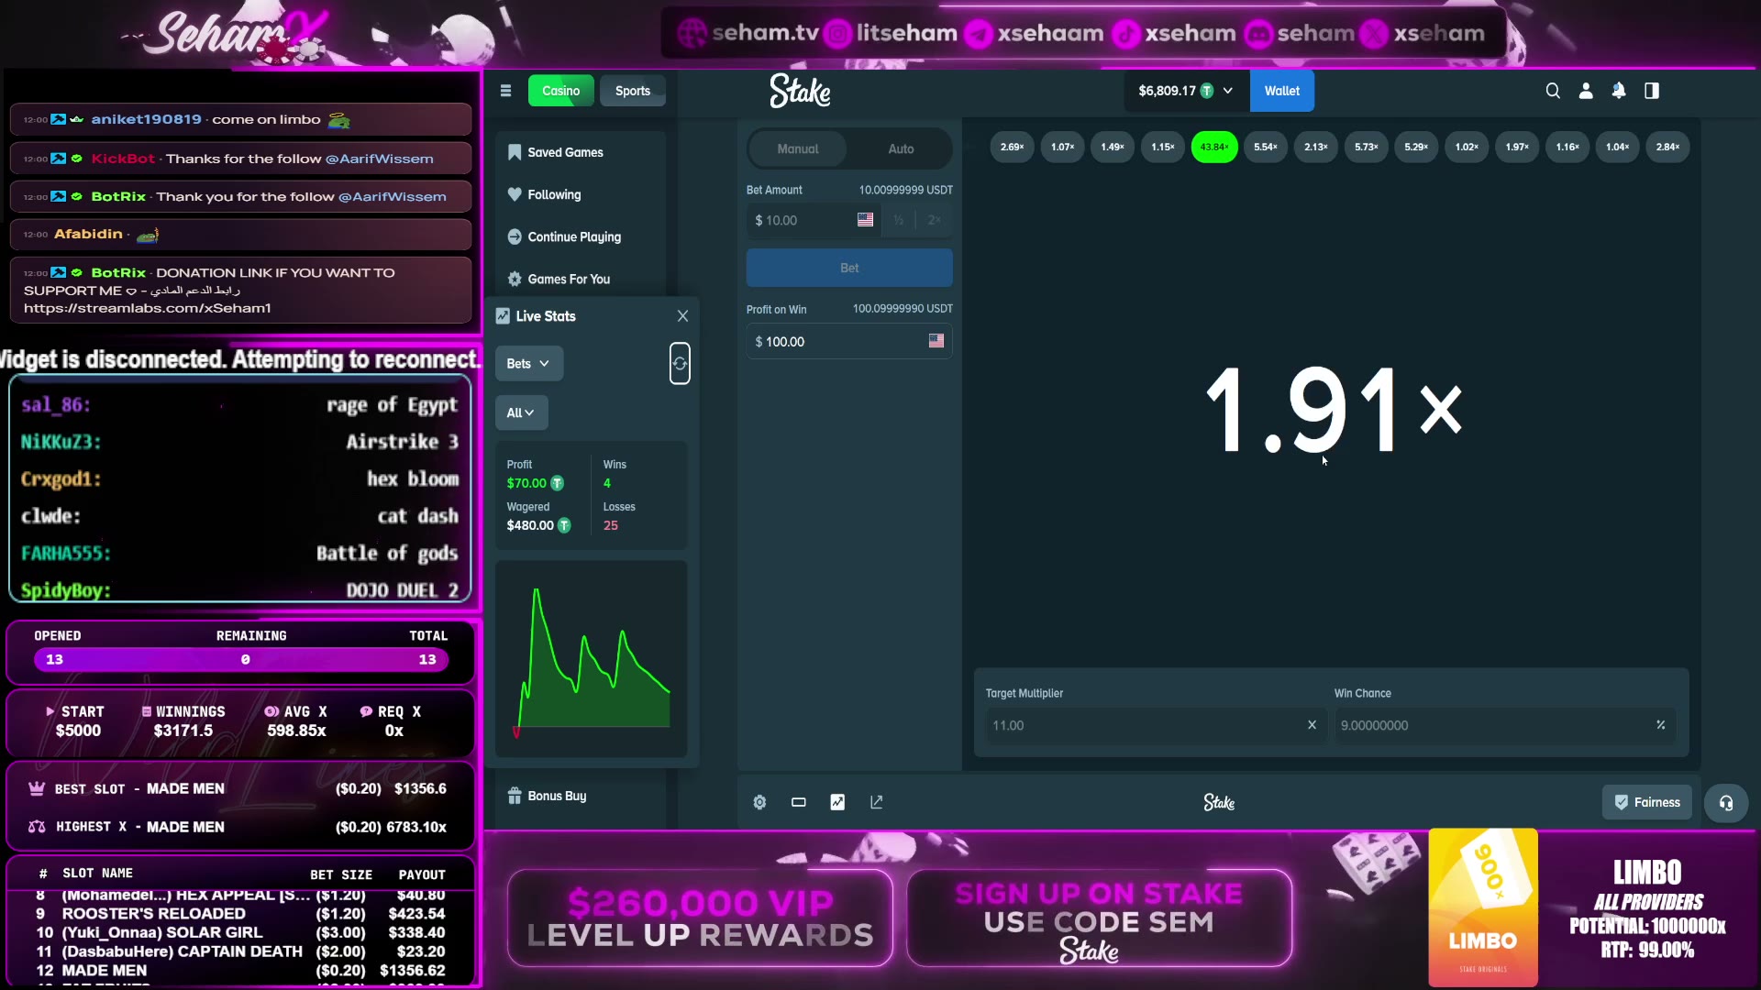This screenshot has width=1761, height=990.
Task: Open the All filter dropdown
Action: tap(521, 412)
